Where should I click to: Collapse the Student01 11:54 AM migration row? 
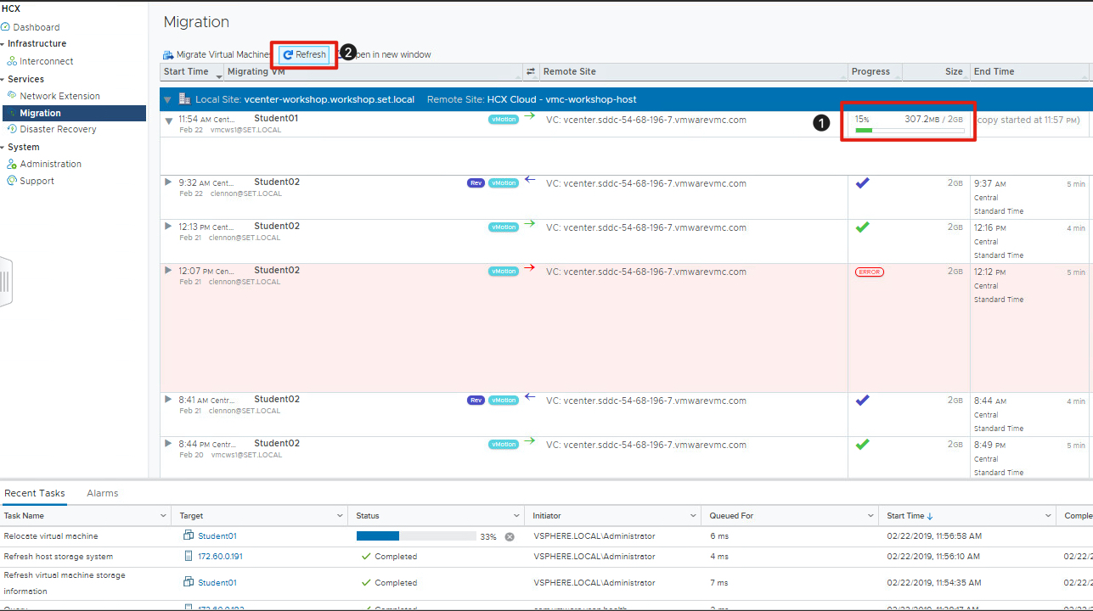(x=168, y=121)
